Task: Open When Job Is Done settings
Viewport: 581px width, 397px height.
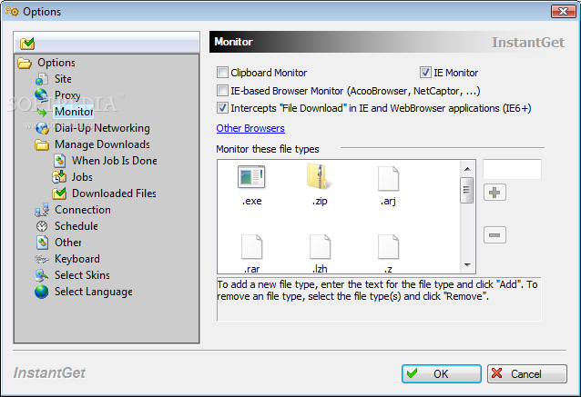Action: pos(115,161)
